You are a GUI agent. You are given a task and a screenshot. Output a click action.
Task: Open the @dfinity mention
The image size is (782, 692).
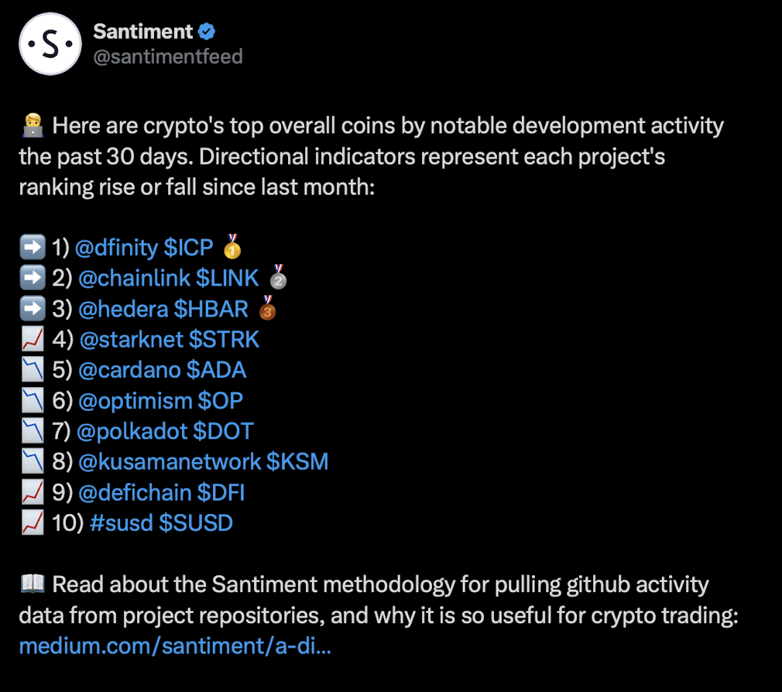pyautogui.click(x=116, y=247)
